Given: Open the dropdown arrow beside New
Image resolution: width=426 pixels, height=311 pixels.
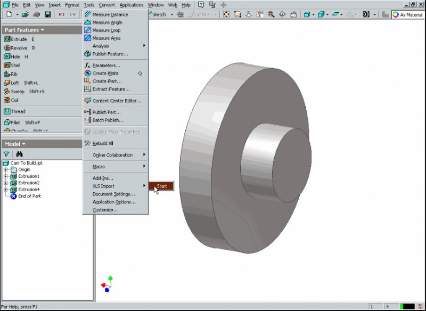Looking at the screenshot, I should (x=17, y=14).
